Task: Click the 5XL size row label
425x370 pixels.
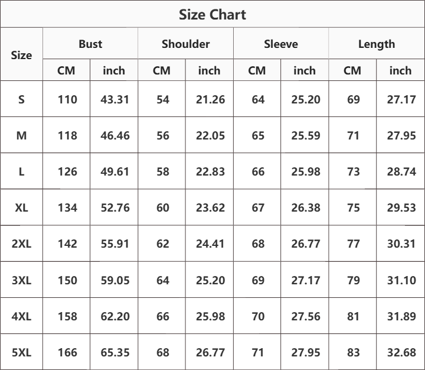Action: (x=21, y=352)
